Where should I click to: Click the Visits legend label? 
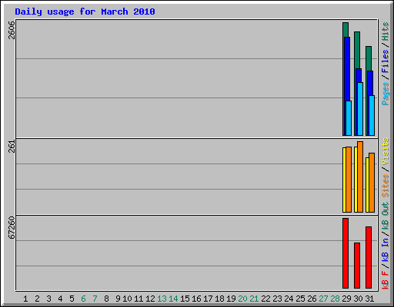pos(385,151)
